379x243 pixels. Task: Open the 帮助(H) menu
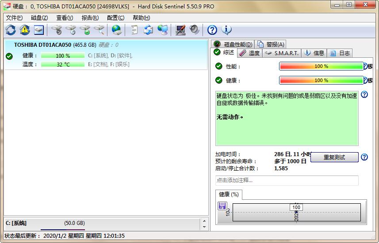click(141, 18)
